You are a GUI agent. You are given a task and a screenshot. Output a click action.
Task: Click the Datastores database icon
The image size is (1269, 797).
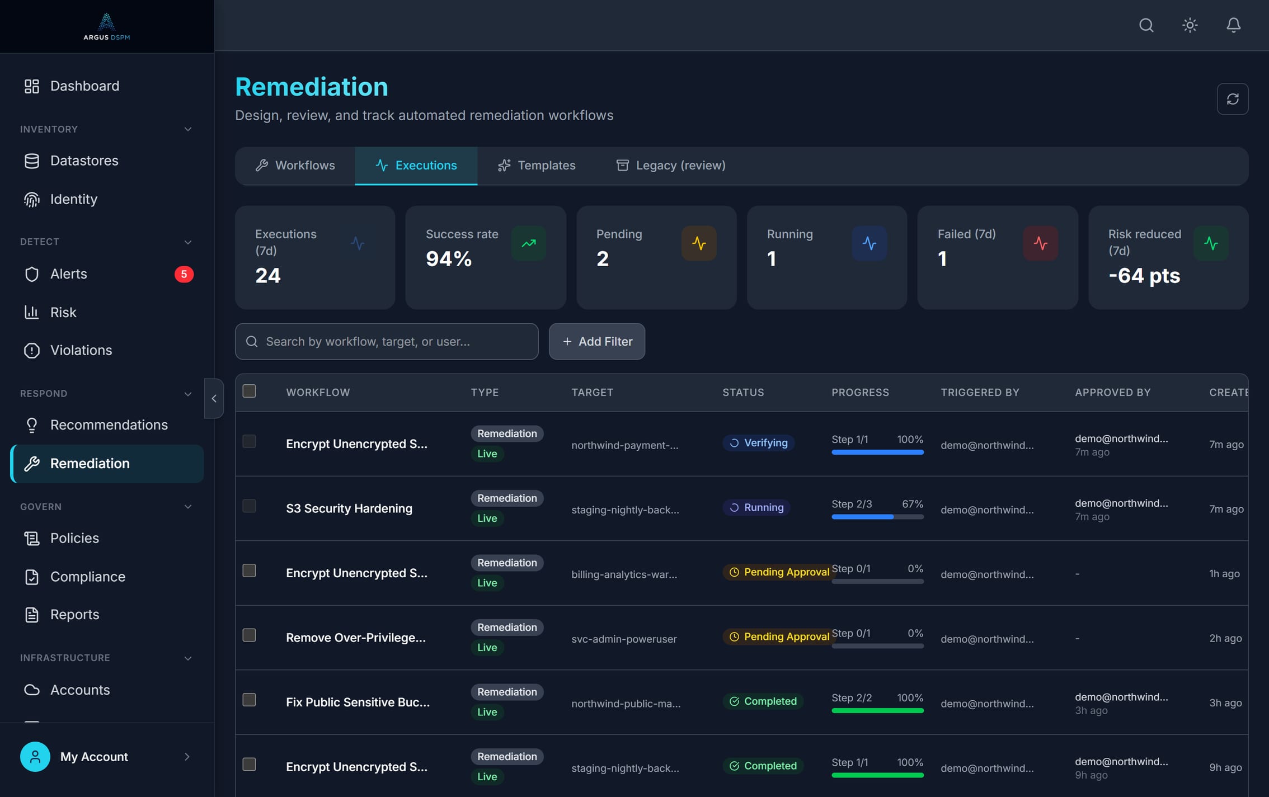pyautogui.click(x=32, y=161)
